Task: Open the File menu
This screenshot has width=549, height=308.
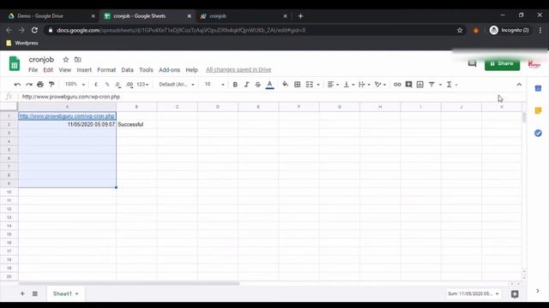Action: tap(33, 70)
